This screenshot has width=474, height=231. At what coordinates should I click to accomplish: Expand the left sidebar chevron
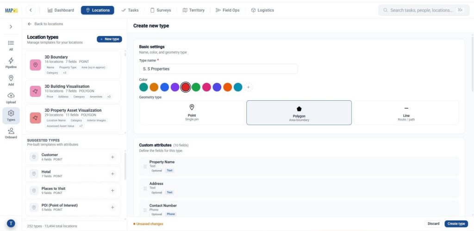11,26
